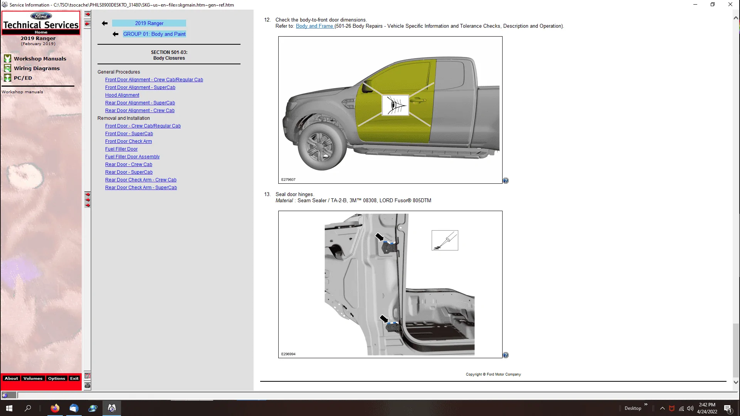Click the scroll-down arrow of the content scrollbar
Screen dimensions: 740x416
coord(736,382)
